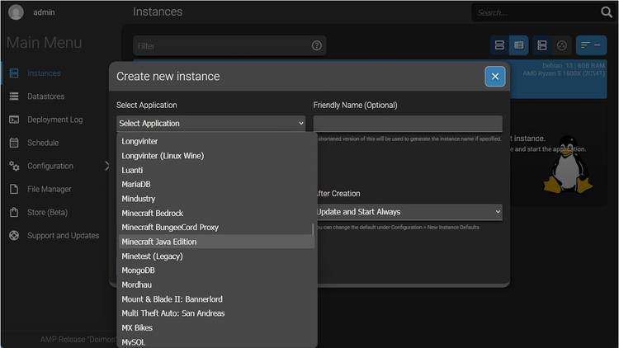The image size is (619, 348).
Task: Choose Mindustry from the application list
Action: click(x=216, y=199)
